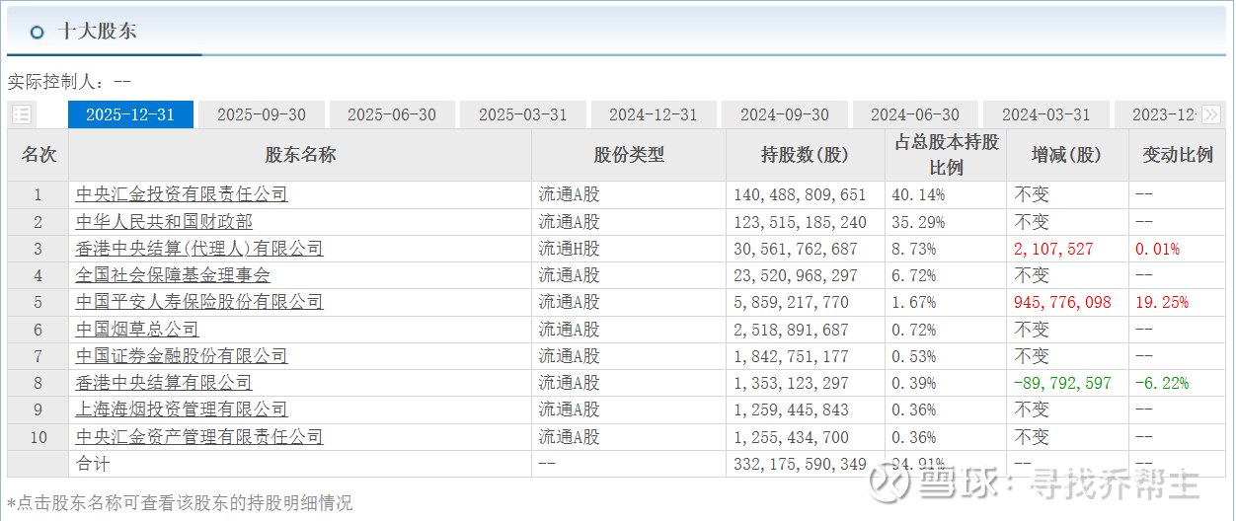
Task: Open shareholder 中华人民共和国财政部
Action: pyautogui.click(x=164, y=222)
